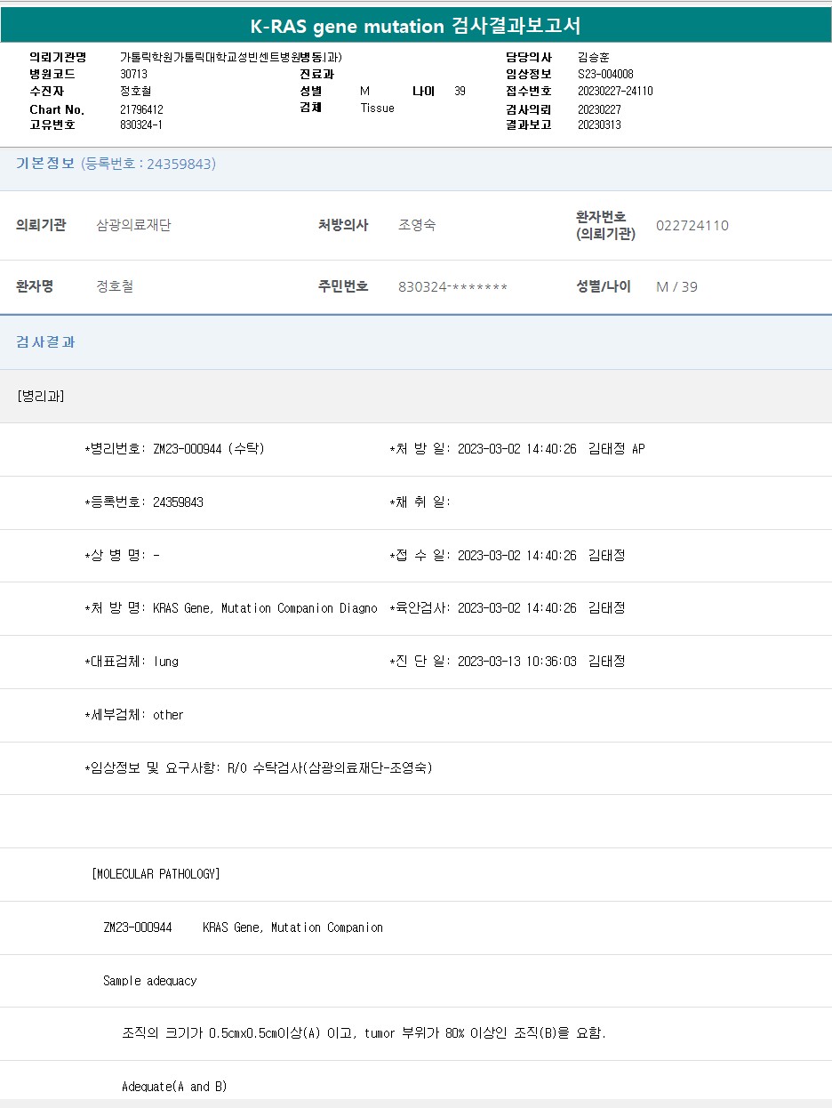This screenshot has height=1108, width=832.
Task: Select the Sample adequacy line
Action: [149, 981]
